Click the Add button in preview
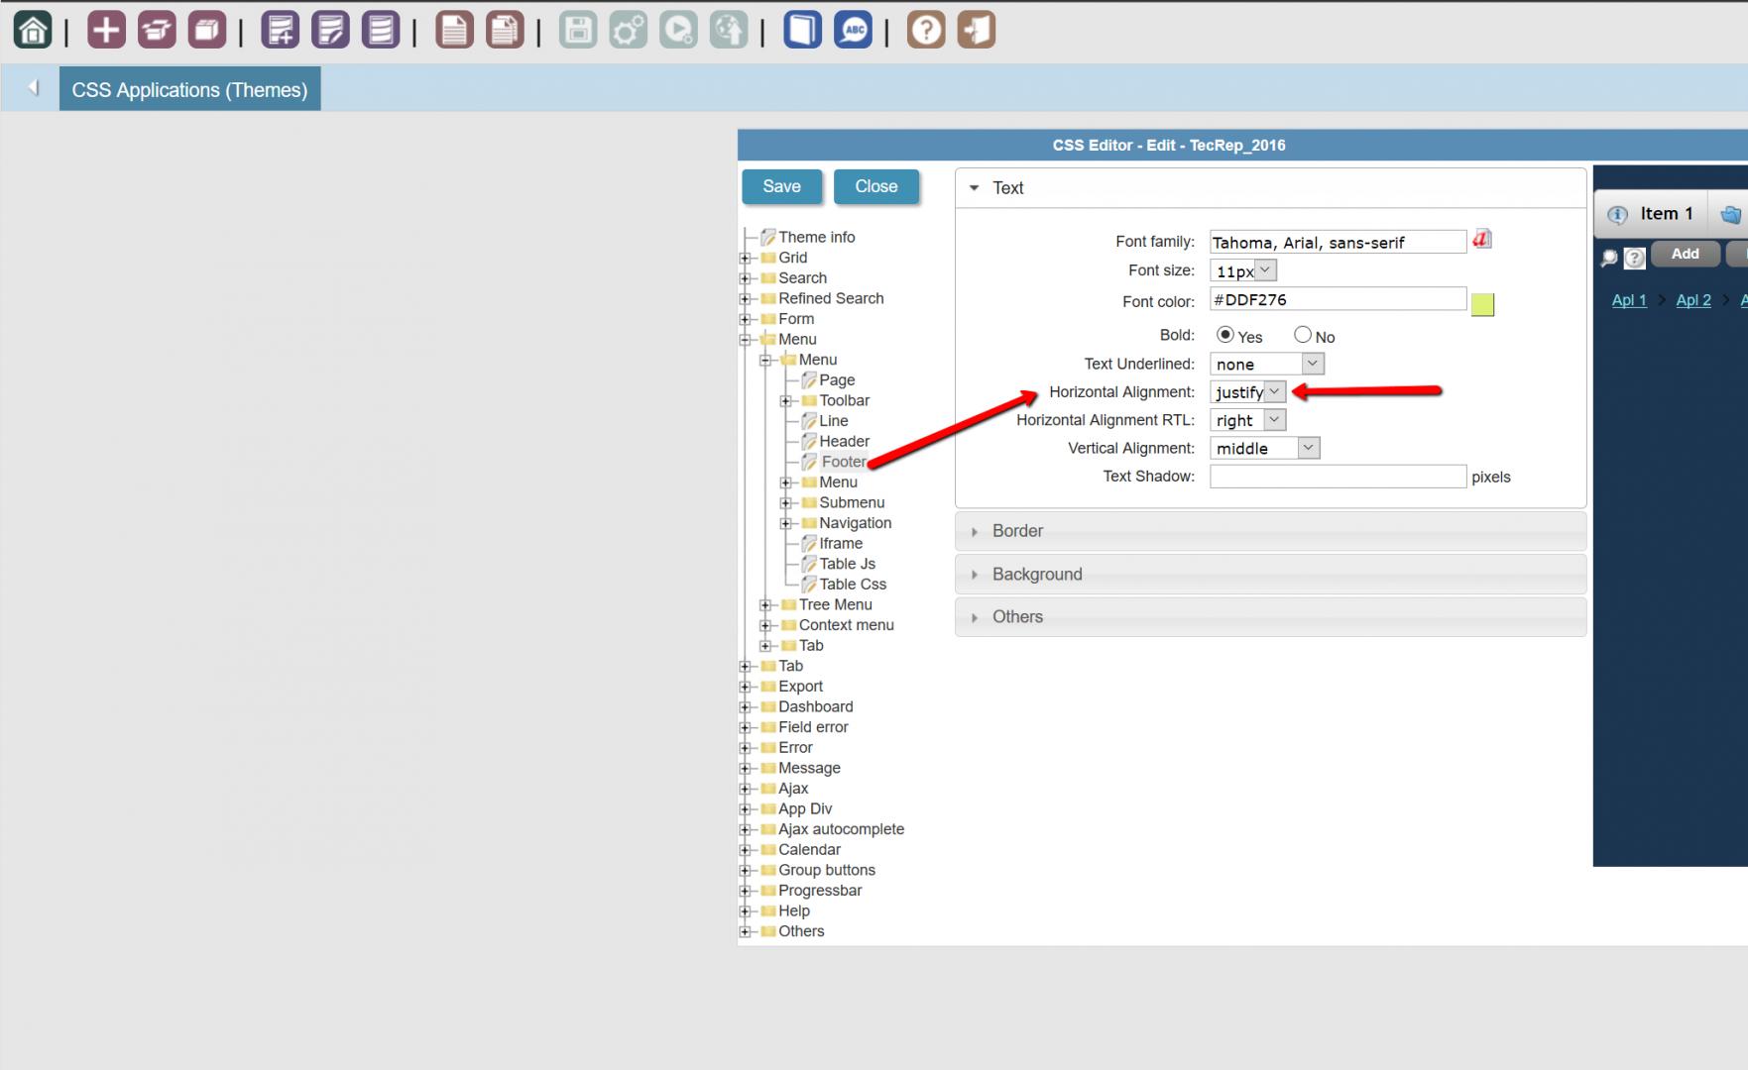The height and width of the screenshot is (1070, 1748). coord(1685,255)
